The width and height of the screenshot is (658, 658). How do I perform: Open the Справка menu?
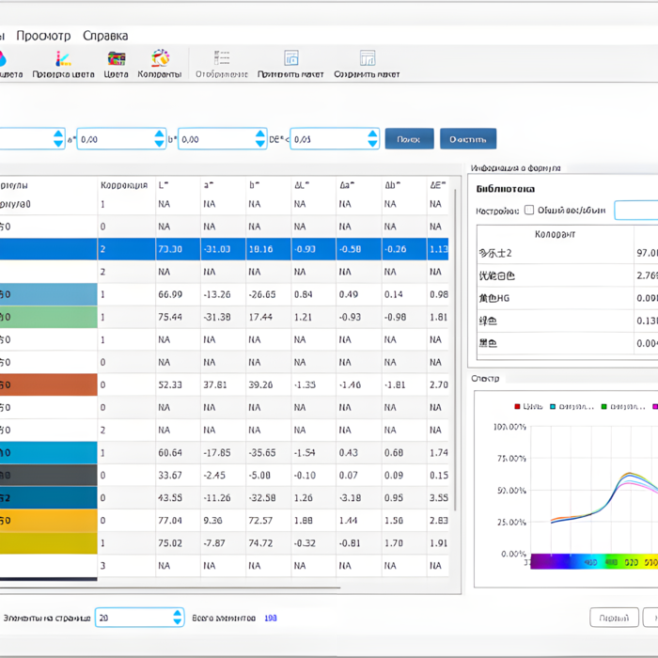[x=105, y=36]
